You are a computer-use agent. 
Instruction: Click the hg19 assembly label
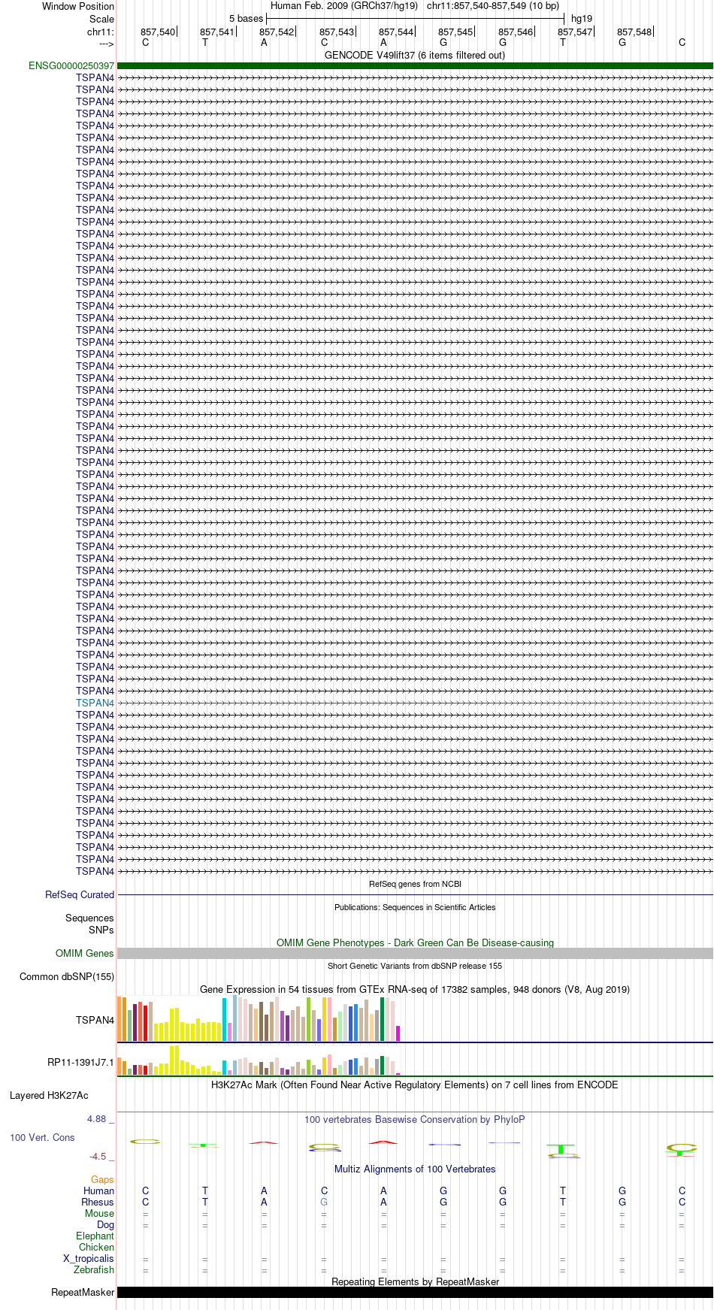point(582,18)
